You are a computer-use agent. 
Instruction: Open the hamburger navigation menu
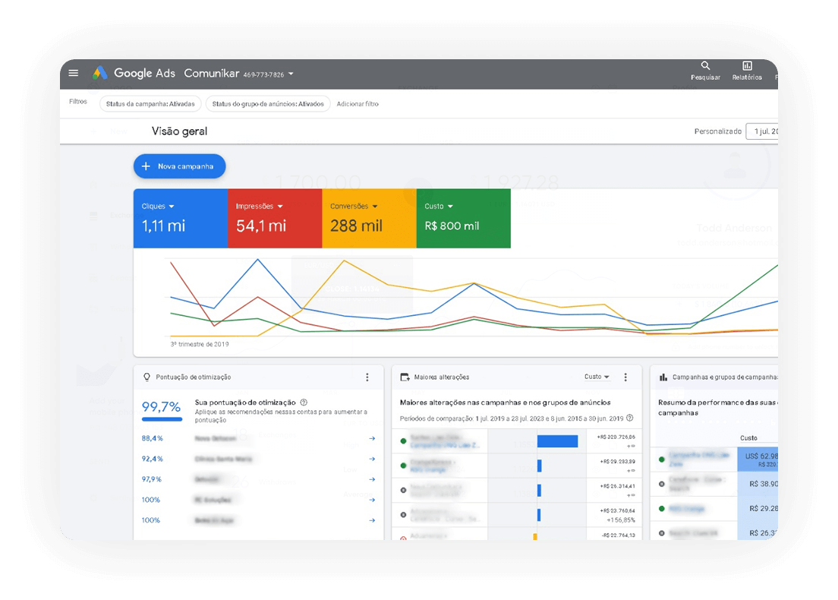[74, 74]
